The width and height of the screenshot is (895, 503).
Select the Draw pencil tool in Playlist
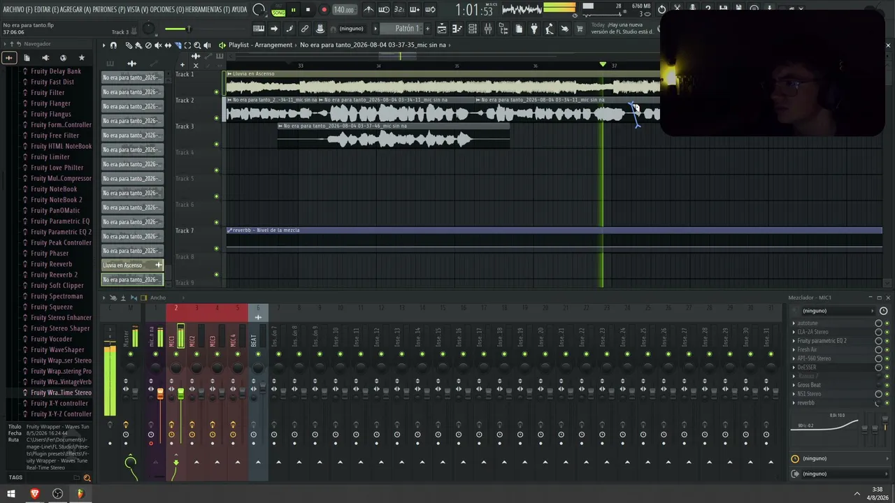[x=129, y=45]
